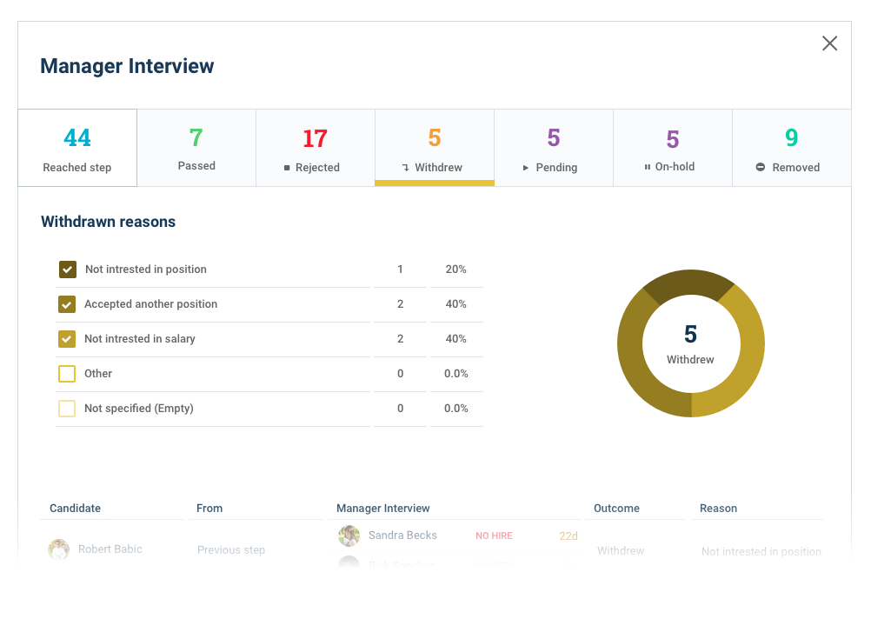
Task: Toggle Not intrested in salary checkbox
Action: tap(67, 339)
